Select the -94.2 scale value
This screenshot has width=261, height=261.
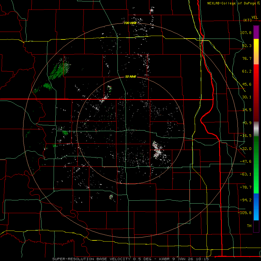(246, 200)
